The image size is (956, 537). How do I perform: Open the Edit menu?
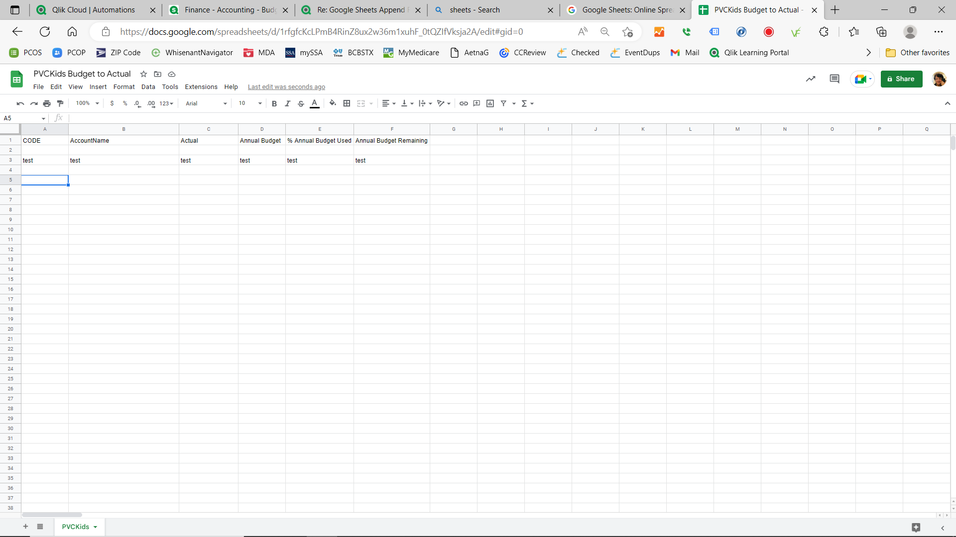click(56, 87)
